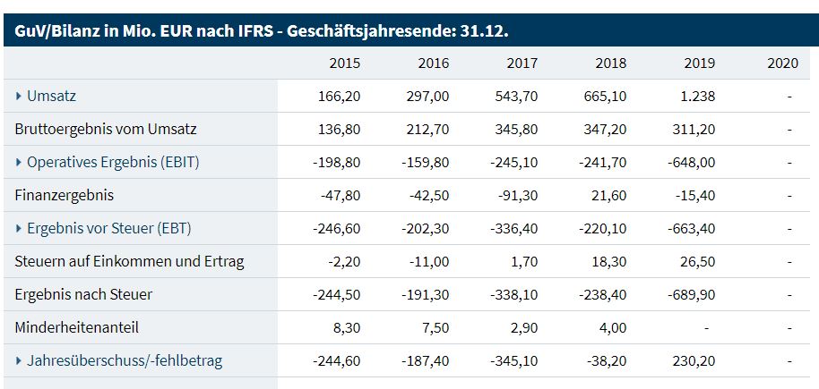Click the 2015 column header
This screenshot has width=819, height=389.
pos(345,63)
